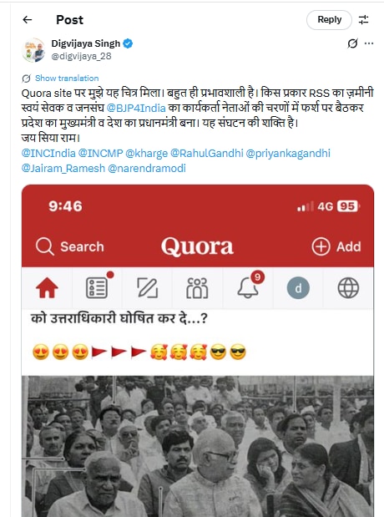Click the @digvijaya_28 handle
The height and width of the screenshot is (517, 384).
tap(81, 56)
